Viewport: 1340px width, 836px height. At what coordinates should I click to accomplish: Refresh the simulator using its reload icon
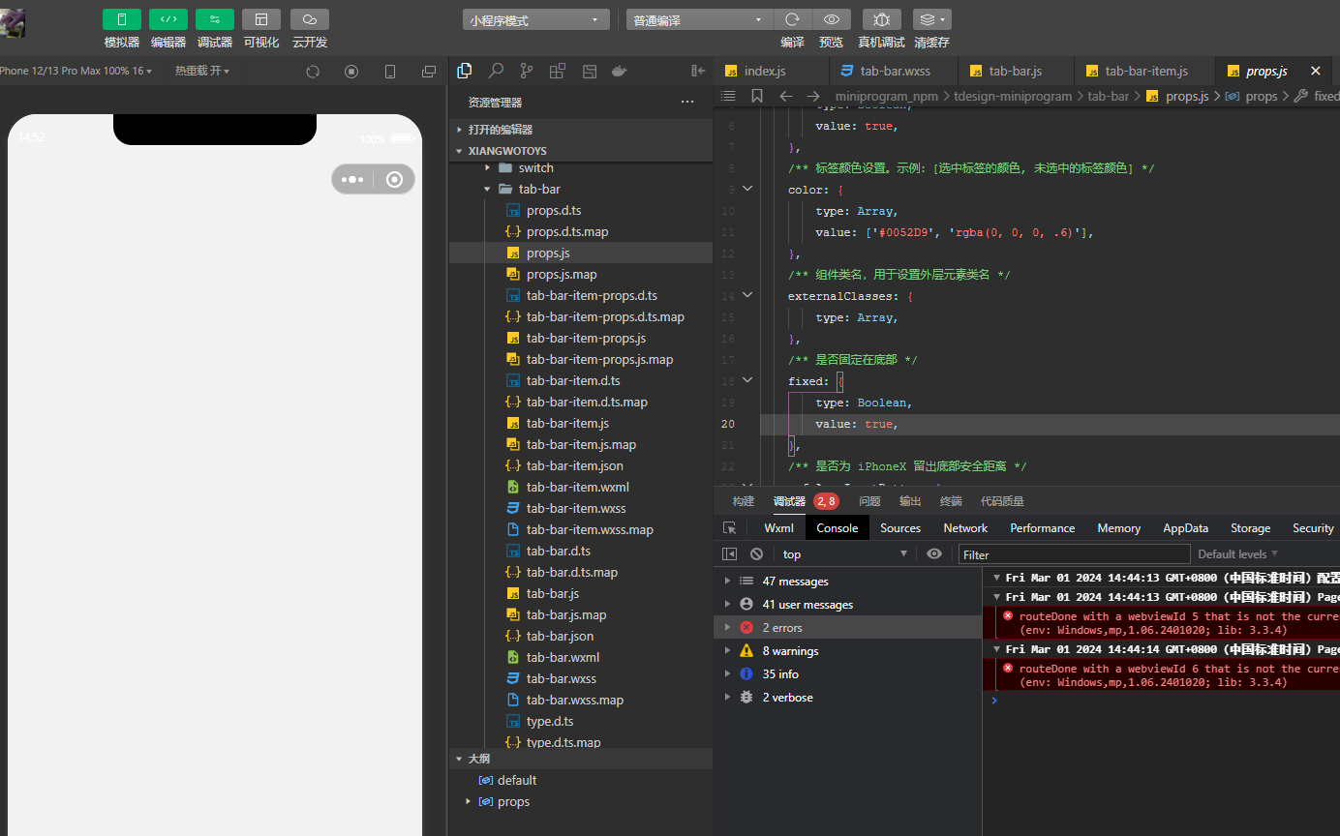pyautogui.click(x=313, y=72)
